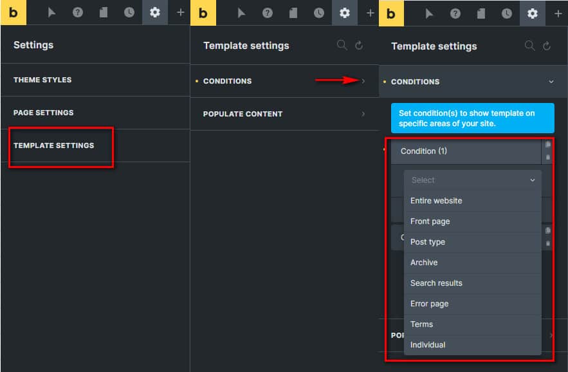Click the help question mark icon above the Settings title
This screenshot has width=568, height=372.
[78, 13]
